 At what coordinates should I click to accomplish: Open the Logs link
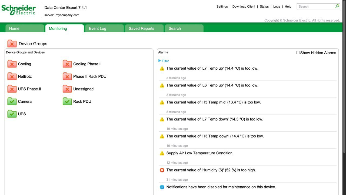(277, 6)
